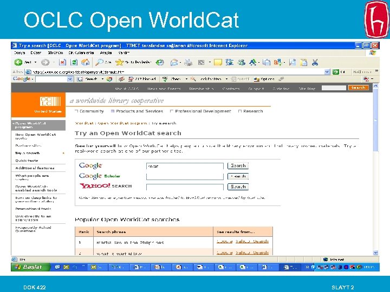Click the orange OCLC site Search button
The height and width of the screenshot is (292, 390).
point(358,88)
